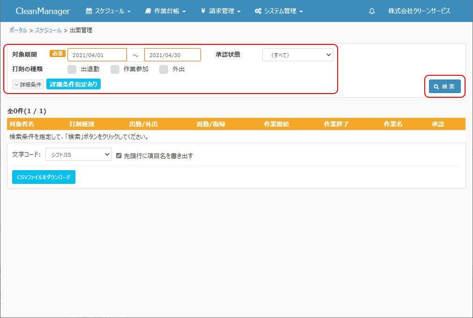The width and height of the screenshot is (473, 318).
Task: Expand the 詳細条件 section
Action: coord(28,85)
